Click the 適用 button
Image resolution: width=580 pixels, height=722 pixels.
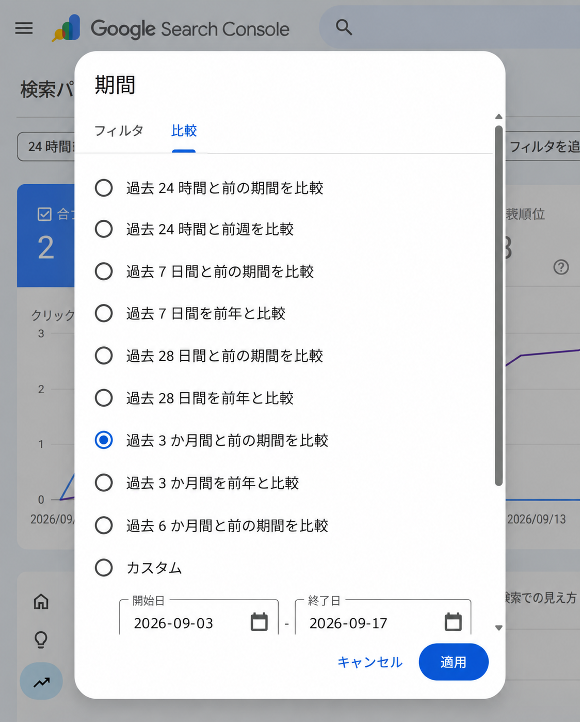coord(454,662)
